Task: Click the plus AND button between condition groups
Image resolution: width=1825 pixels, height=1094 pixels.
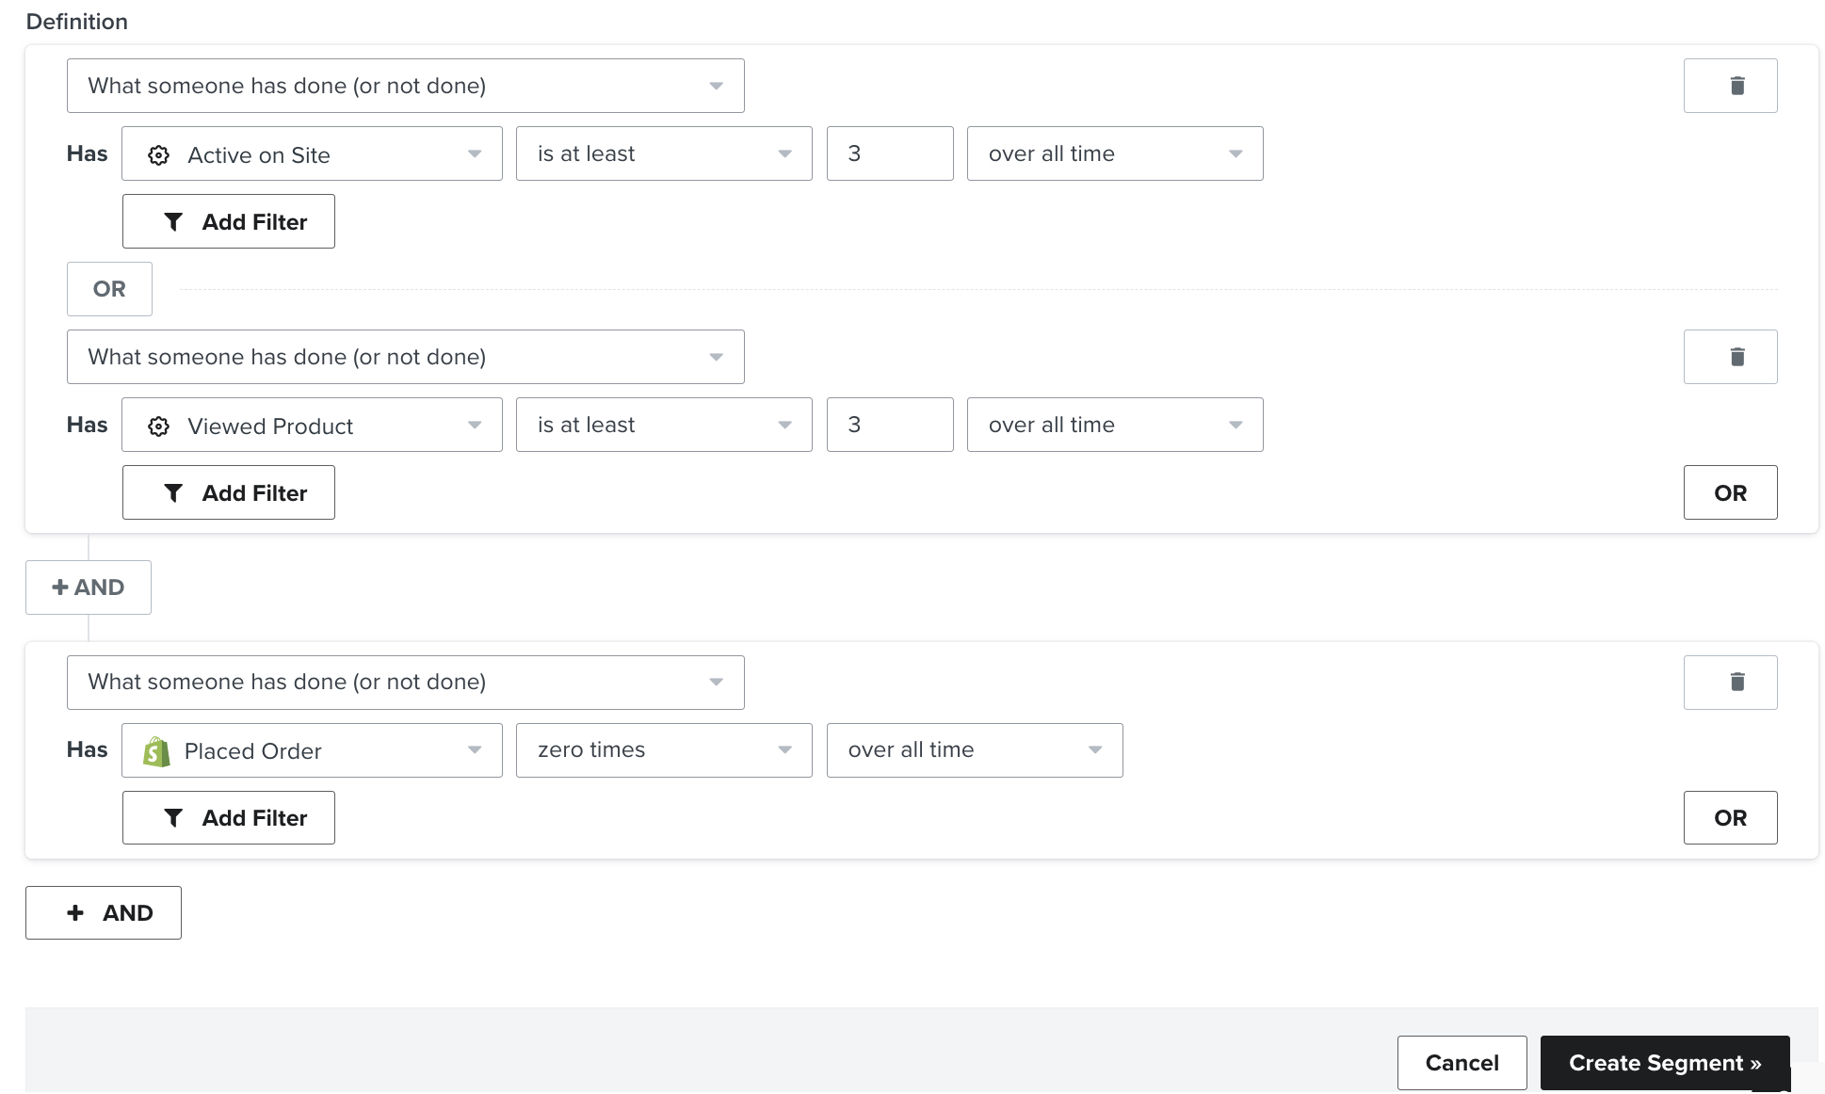Action: coord(88,586)
